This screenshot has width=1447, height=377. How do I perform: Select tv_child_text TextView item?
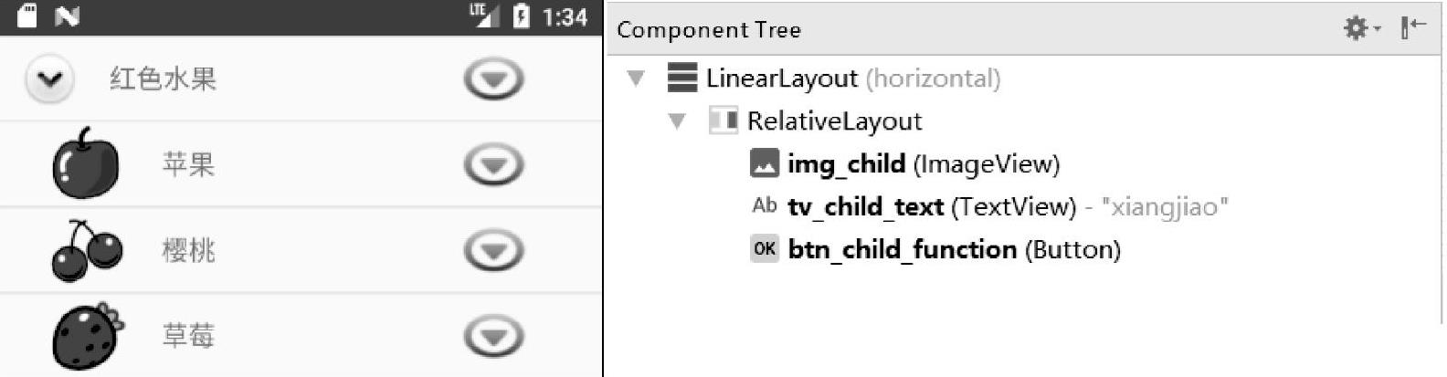pos(931,206)
